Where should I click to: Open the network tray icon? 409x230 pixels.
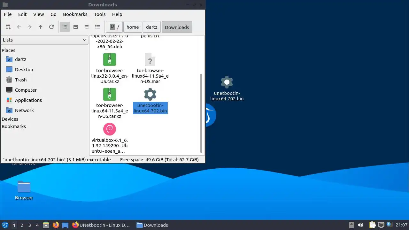tap(381, 225)
